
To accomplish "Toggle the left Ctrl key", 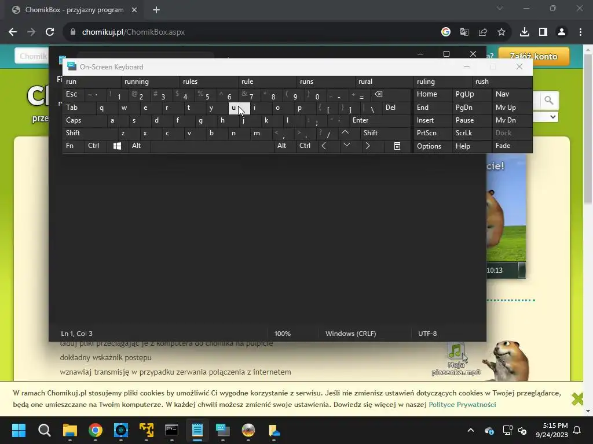I will [96, 146].
